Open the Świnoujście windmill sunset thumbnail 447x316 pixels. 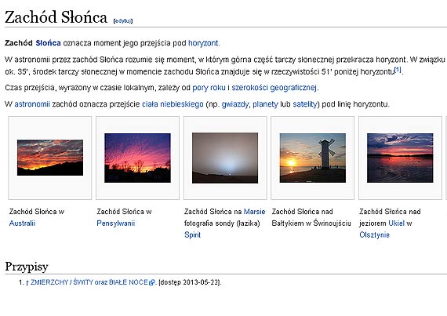tap(313, 158)
